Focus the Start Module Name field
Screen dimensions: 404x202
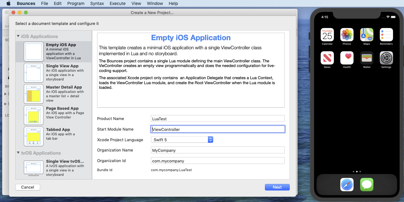(218, 129)
